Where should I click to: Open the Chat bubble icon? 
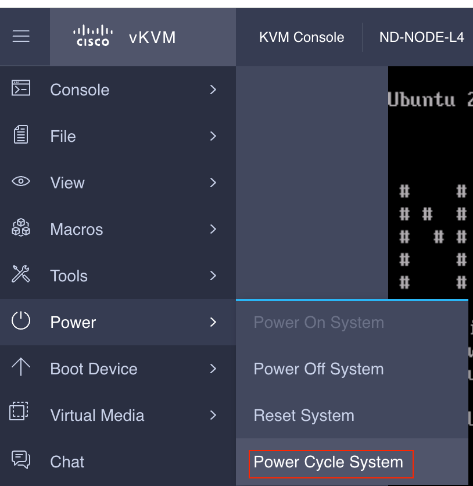tap(21, 459)
